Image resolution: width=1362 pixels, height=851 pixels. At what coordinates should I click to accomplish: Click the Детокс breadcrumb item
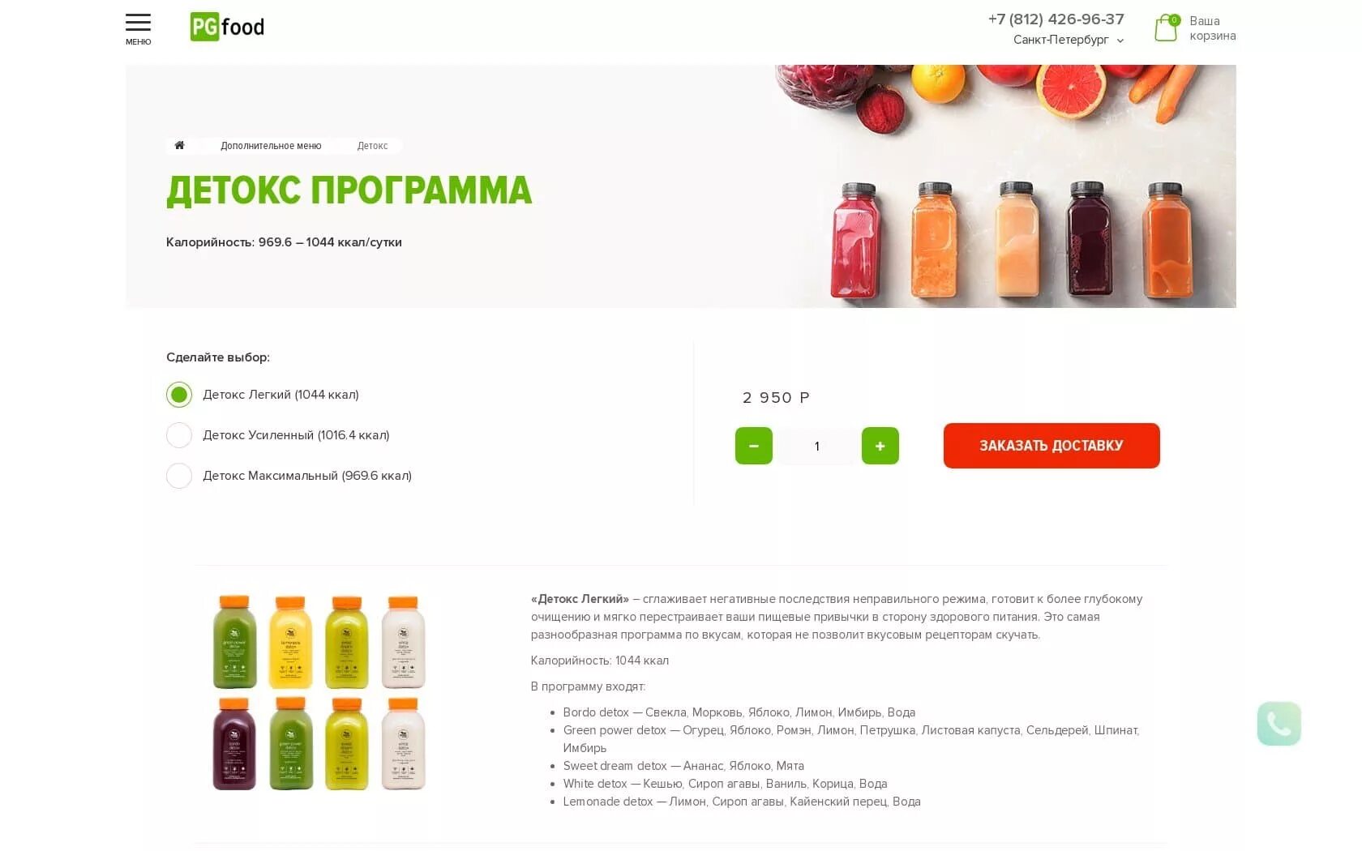[x=372, y=146]
